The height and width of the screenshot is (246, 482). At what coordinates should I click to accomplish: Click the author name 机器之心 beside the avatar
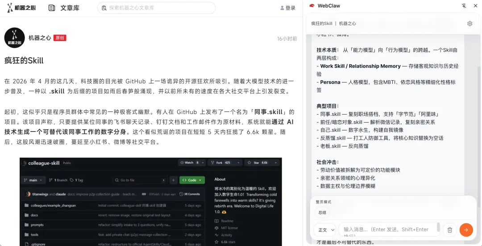[x=40, y=38]
